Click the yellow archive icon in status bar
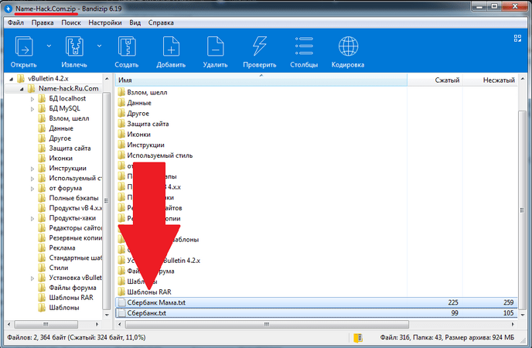 356,338
